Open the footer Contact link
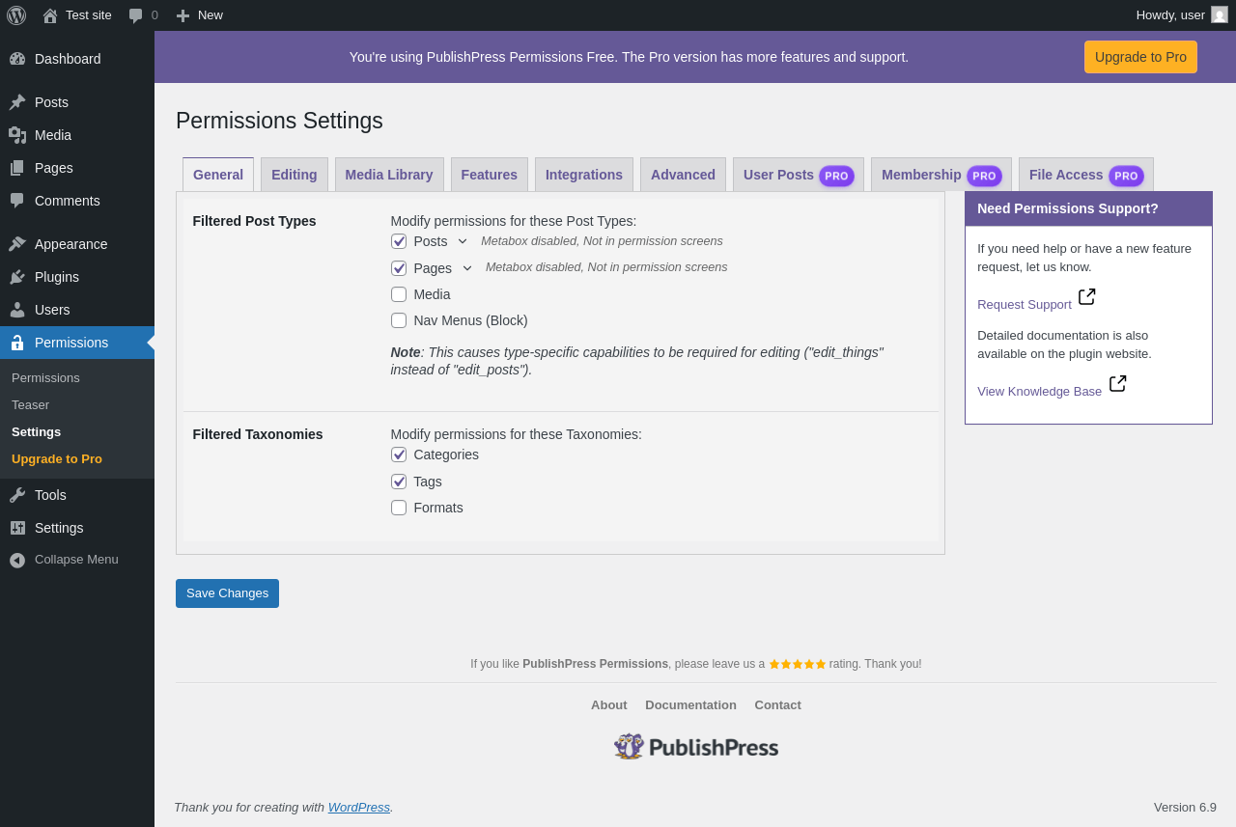1236x827 pixels. pos(778,705)
